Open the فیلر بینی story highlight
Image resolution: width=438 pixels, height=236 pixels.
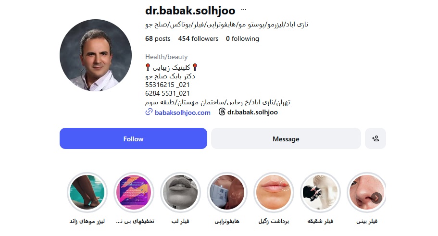coord(367,192)
